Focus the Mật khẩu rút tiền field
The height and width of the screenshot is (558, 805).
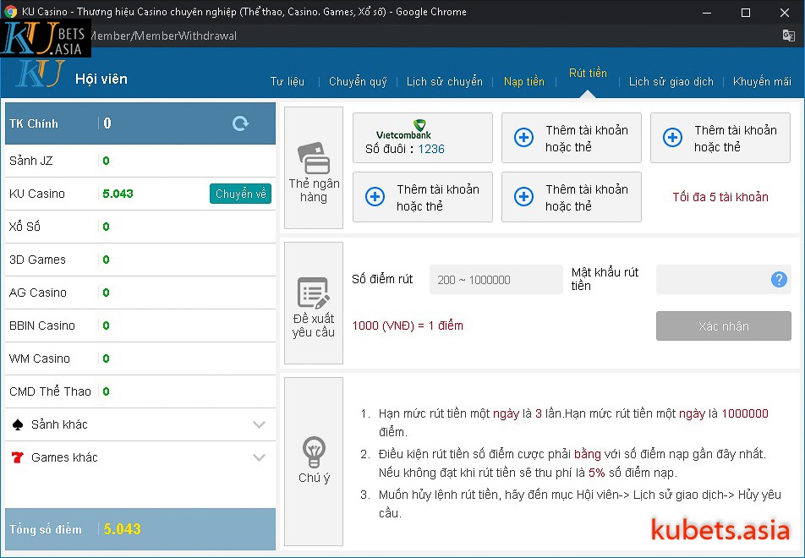pyautogui.click(x=723, y=279)
